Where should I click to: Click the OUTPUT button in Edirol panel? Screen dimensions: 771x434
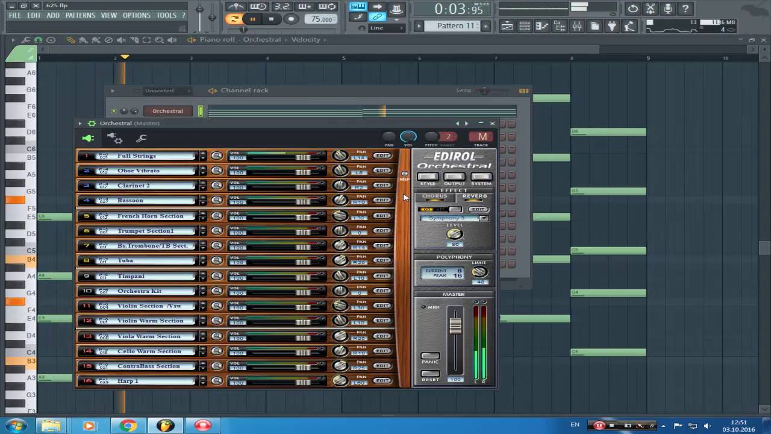pos(454,177)
